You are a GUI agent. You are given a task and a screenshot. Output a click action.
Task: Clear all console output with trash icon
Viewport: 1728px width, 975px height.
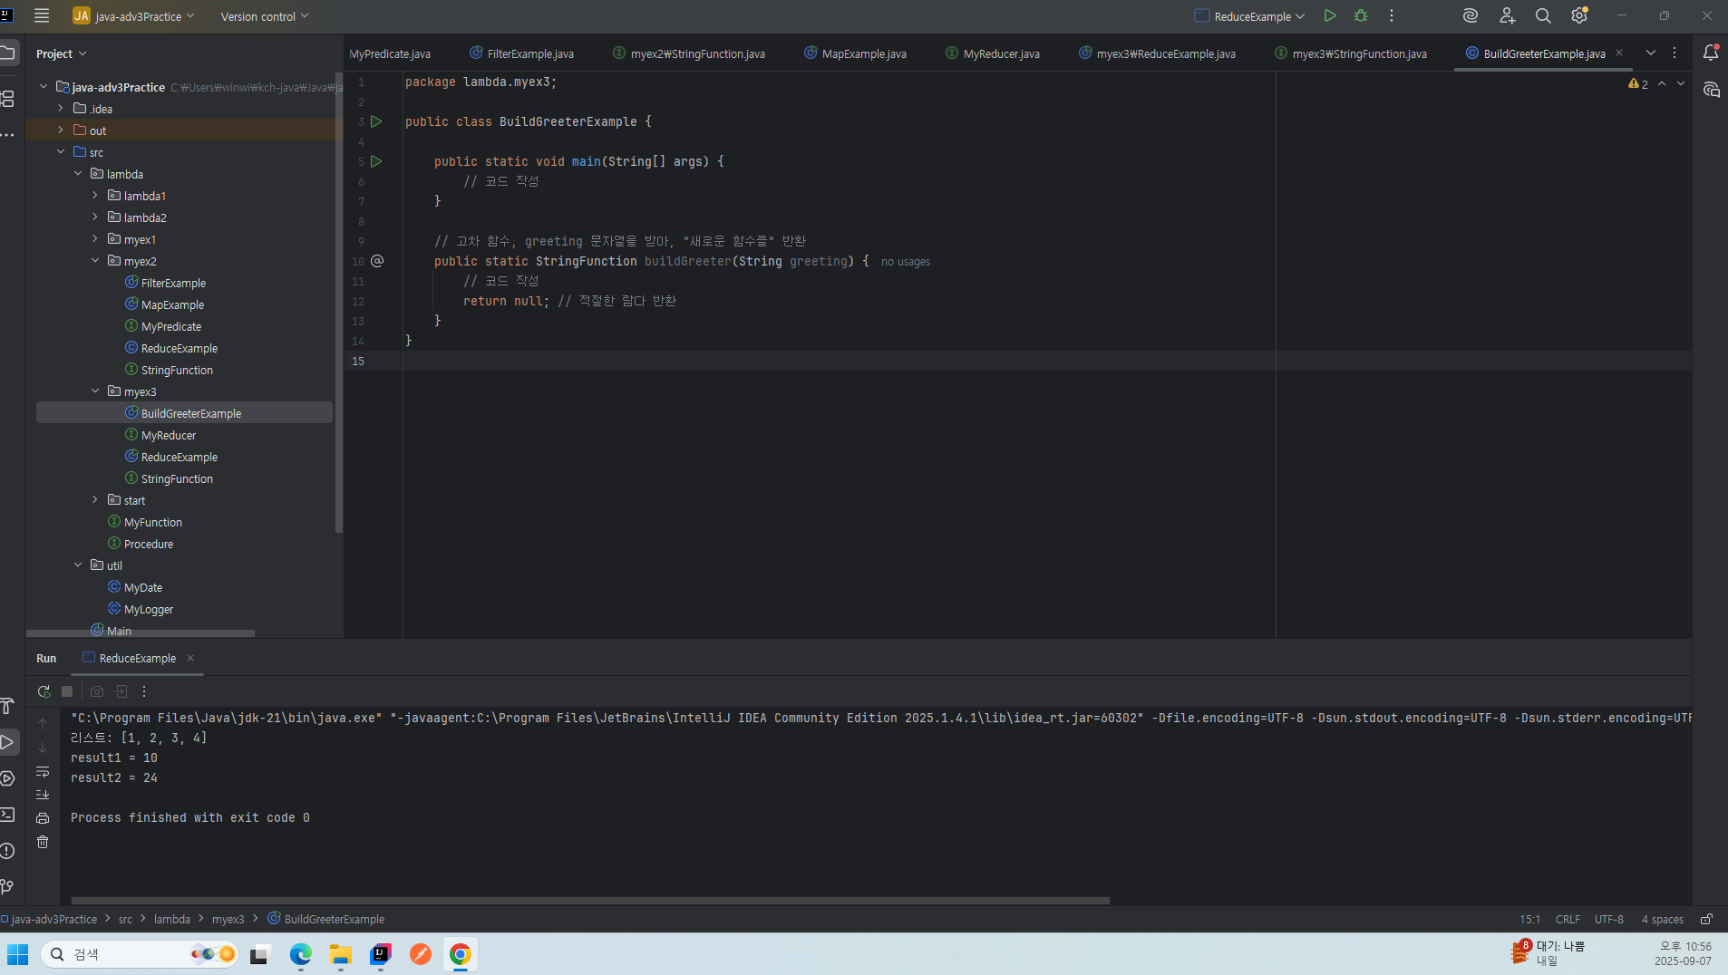tap(43, 842)
